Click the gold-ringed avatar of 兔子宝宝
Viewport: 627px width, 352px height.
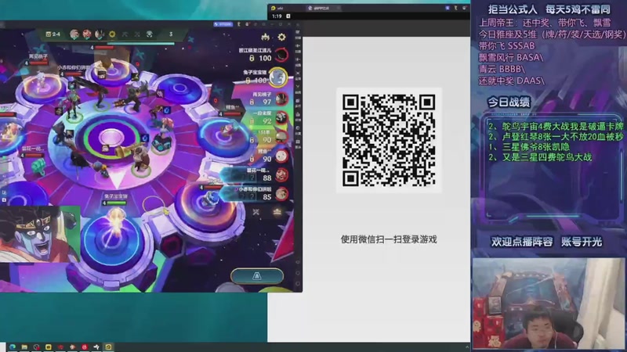pyautogui.click(x=278, y=77)
